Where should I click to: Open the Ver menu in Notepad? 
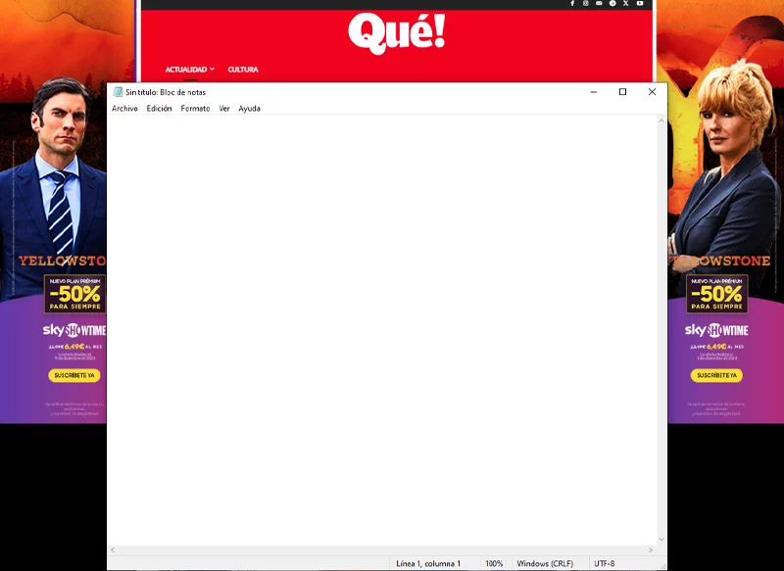point(224,109)
